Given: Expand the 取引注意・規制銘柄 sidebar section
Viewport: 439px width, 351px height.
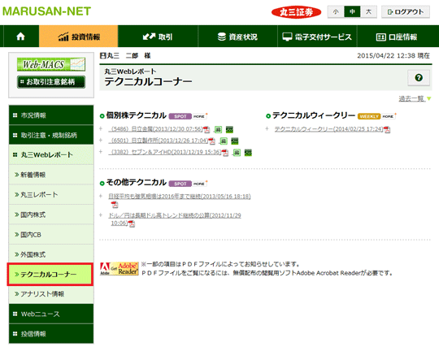Looking at the screenshot, I should (x=51, y=135).
